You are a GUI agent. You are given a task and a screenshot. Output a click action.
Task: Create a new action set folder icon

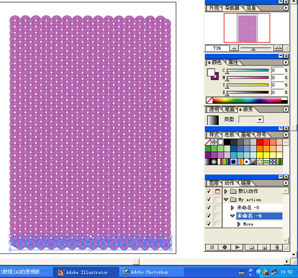click(x=251, y=247)
